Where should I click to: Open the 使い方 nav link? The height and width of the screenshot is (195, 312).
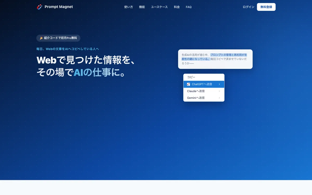point(128,7)
